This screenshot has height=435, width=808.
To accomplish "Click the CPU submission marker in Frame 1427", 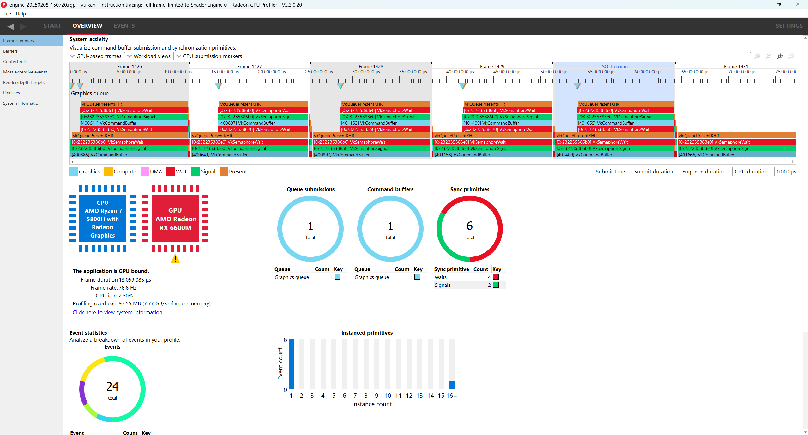I will (218, 85).
